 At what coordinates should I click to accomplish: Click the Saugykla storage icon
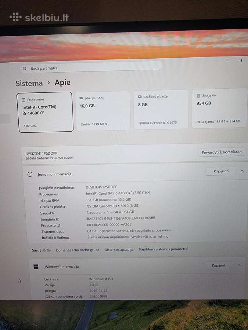(x=198, y=96)
